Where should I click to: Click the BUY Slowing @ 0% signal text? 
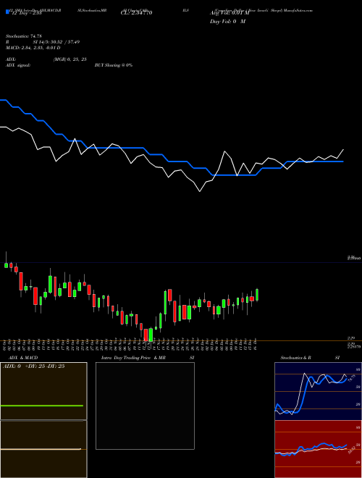[x=114, y=65]
